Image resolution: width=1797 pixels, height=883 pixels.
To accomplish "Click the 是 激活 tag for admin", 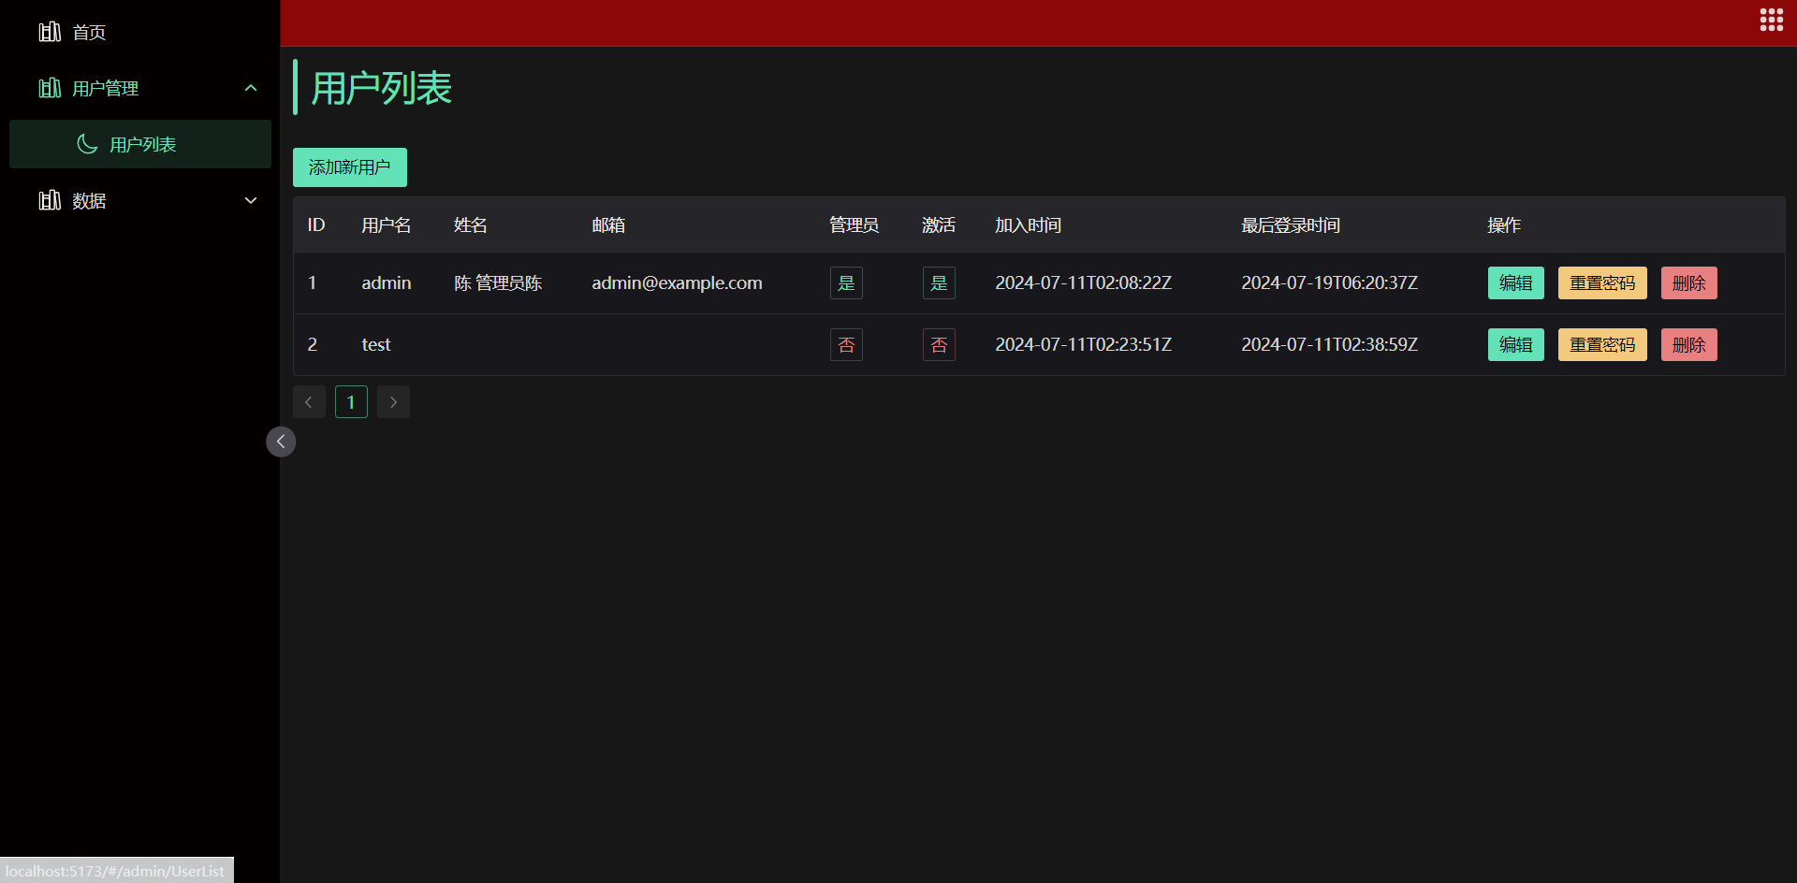I will [939, 282].
